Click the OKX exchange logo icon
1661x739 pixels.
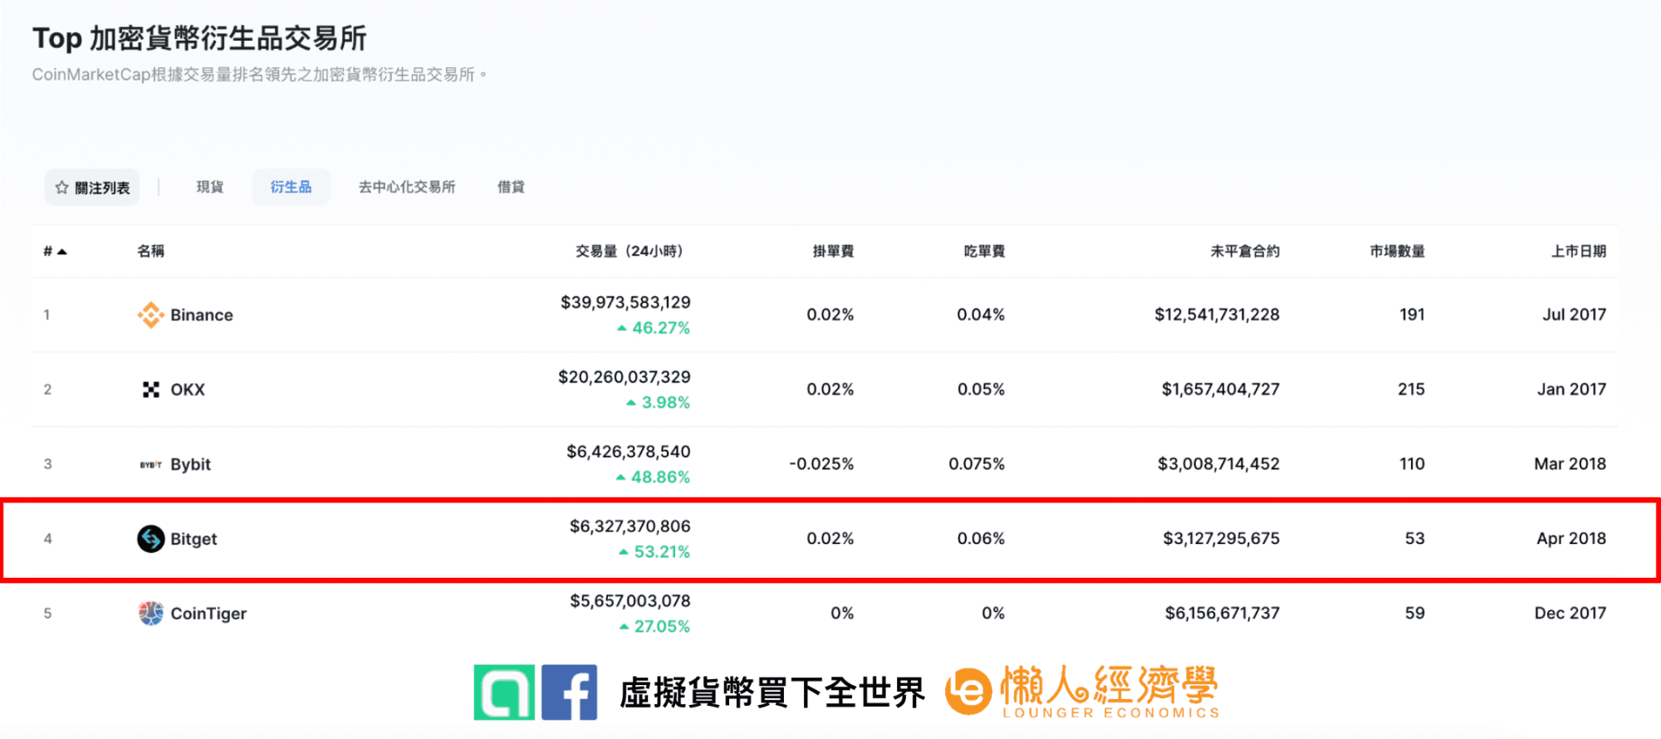tap(150, 389)
